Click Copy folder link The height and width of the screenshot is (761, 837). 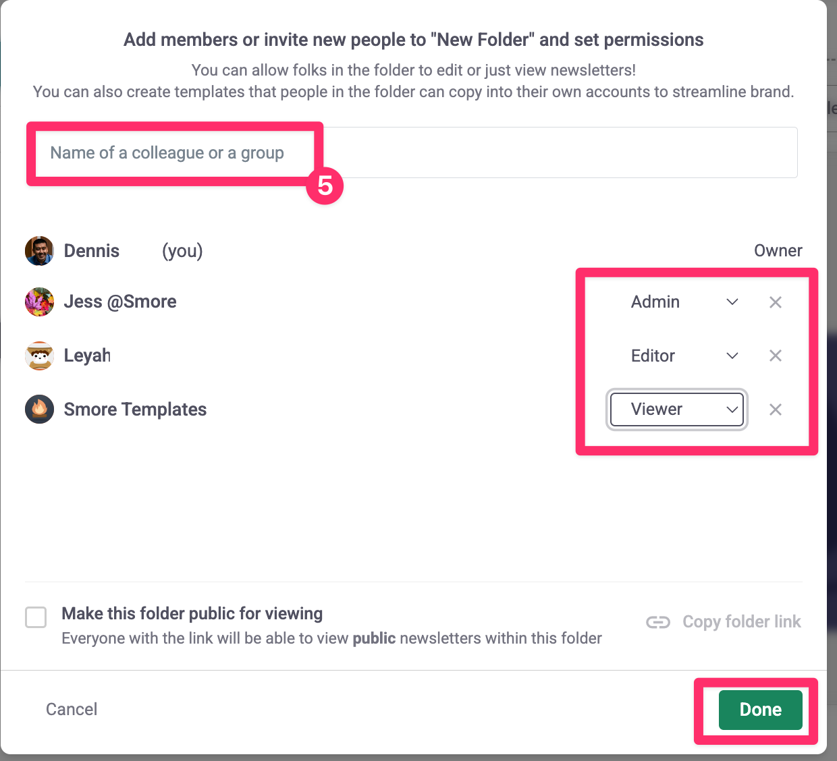coord(741,622)
